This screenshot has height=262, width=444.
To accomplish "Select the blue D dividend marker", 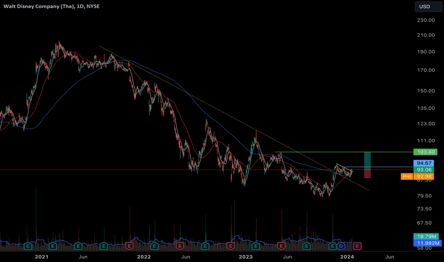I will (x=341, y=246).
